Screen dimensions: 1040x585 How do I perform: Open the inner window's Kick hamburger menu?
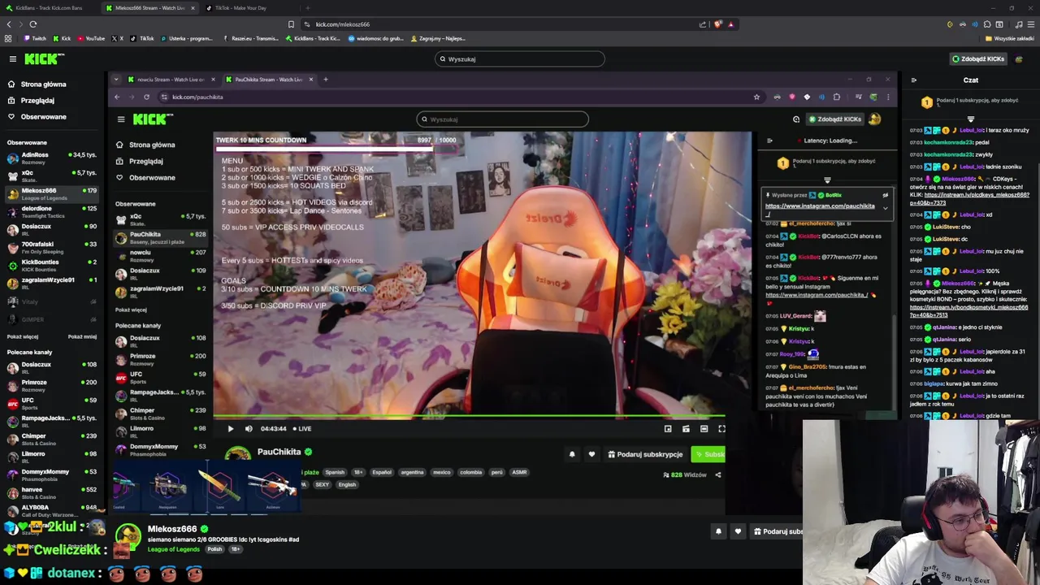pyautogui.click(x=121, y=119)
